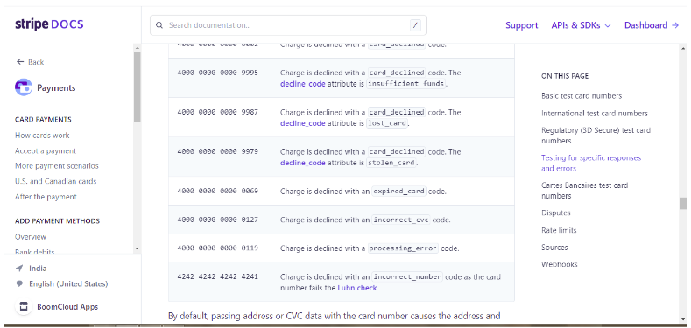Click sidebar scrollbar up arrow

pyautogui.click(x=137, y=48)
